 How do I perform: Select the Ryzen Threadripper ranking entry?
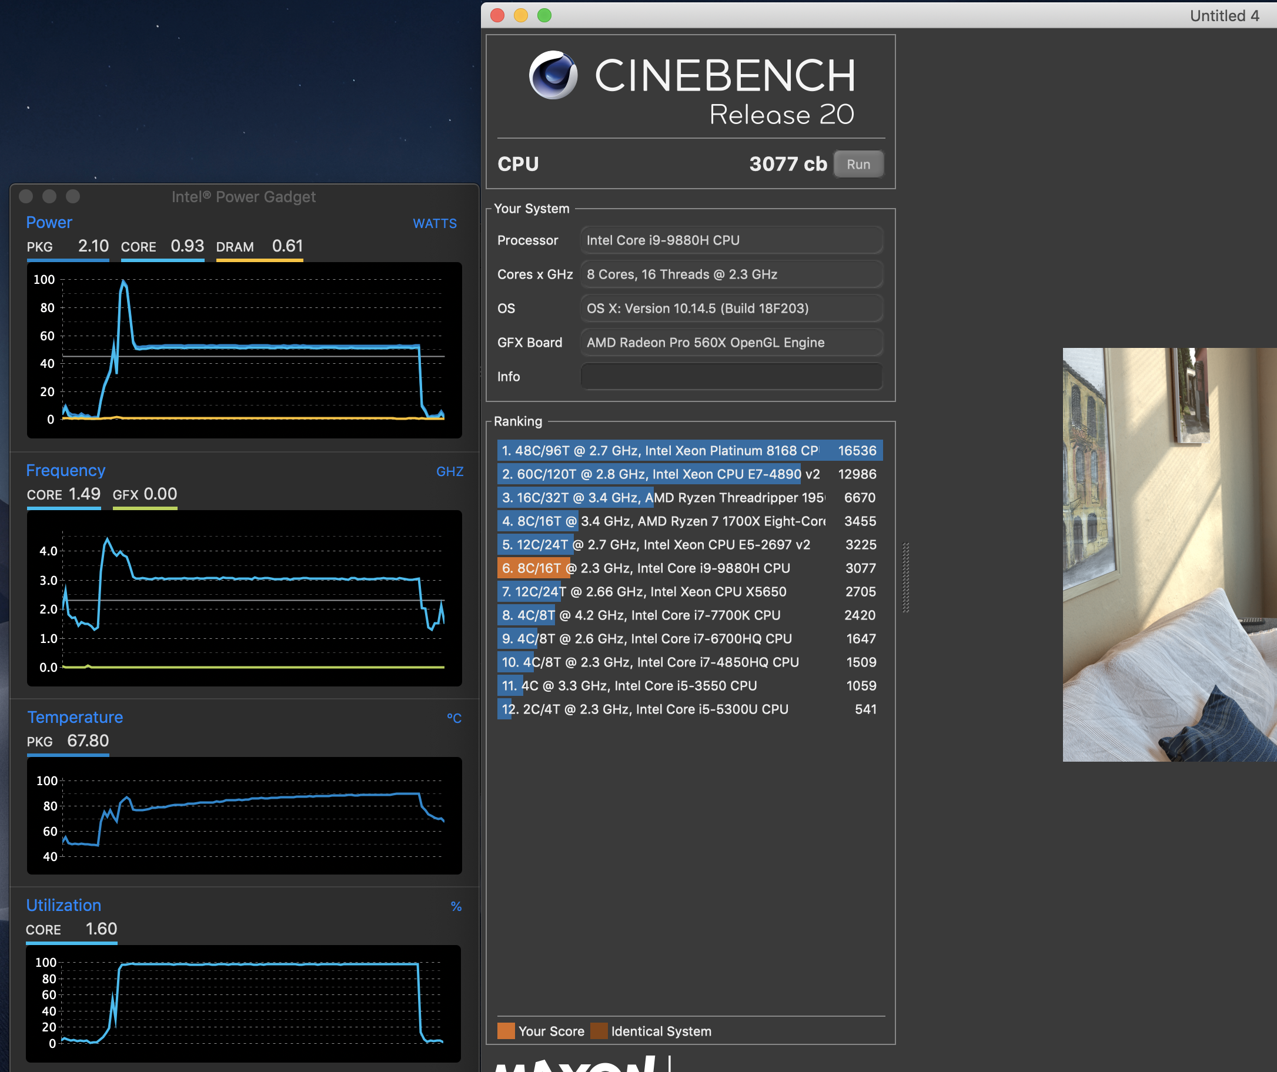click(689, 498)
